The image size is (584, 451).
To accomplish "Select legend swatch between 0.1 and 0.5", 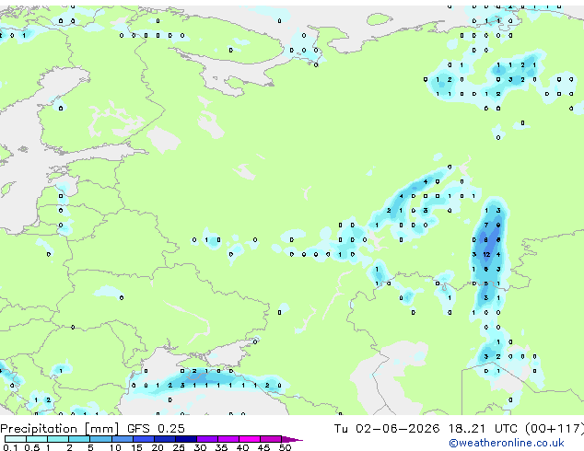I will point(16,439).
